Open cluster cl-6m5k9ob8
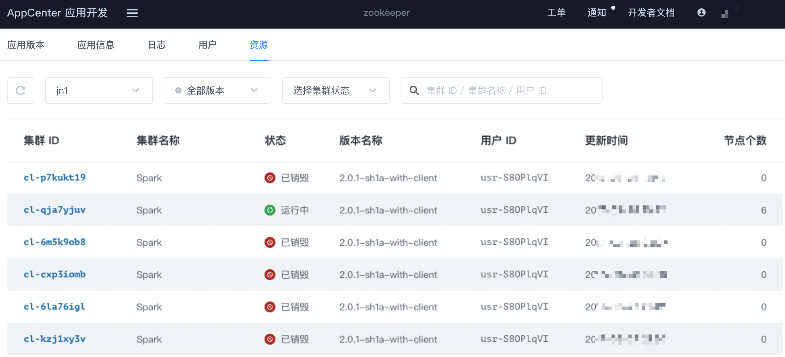Screen dimensions: 785x357 (55, 242)
